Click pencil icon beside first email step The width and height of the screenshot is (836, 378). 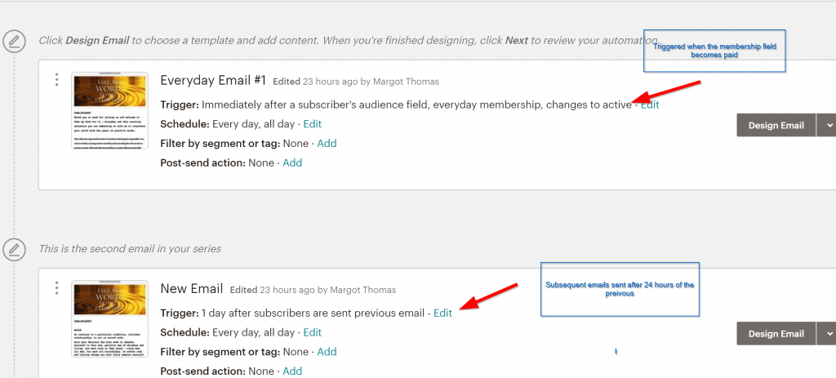tap(14, 41)
